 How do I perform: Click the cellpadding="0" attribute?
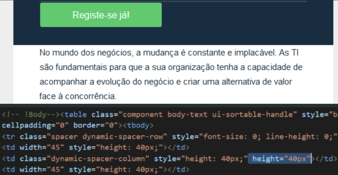pos(35,126)
